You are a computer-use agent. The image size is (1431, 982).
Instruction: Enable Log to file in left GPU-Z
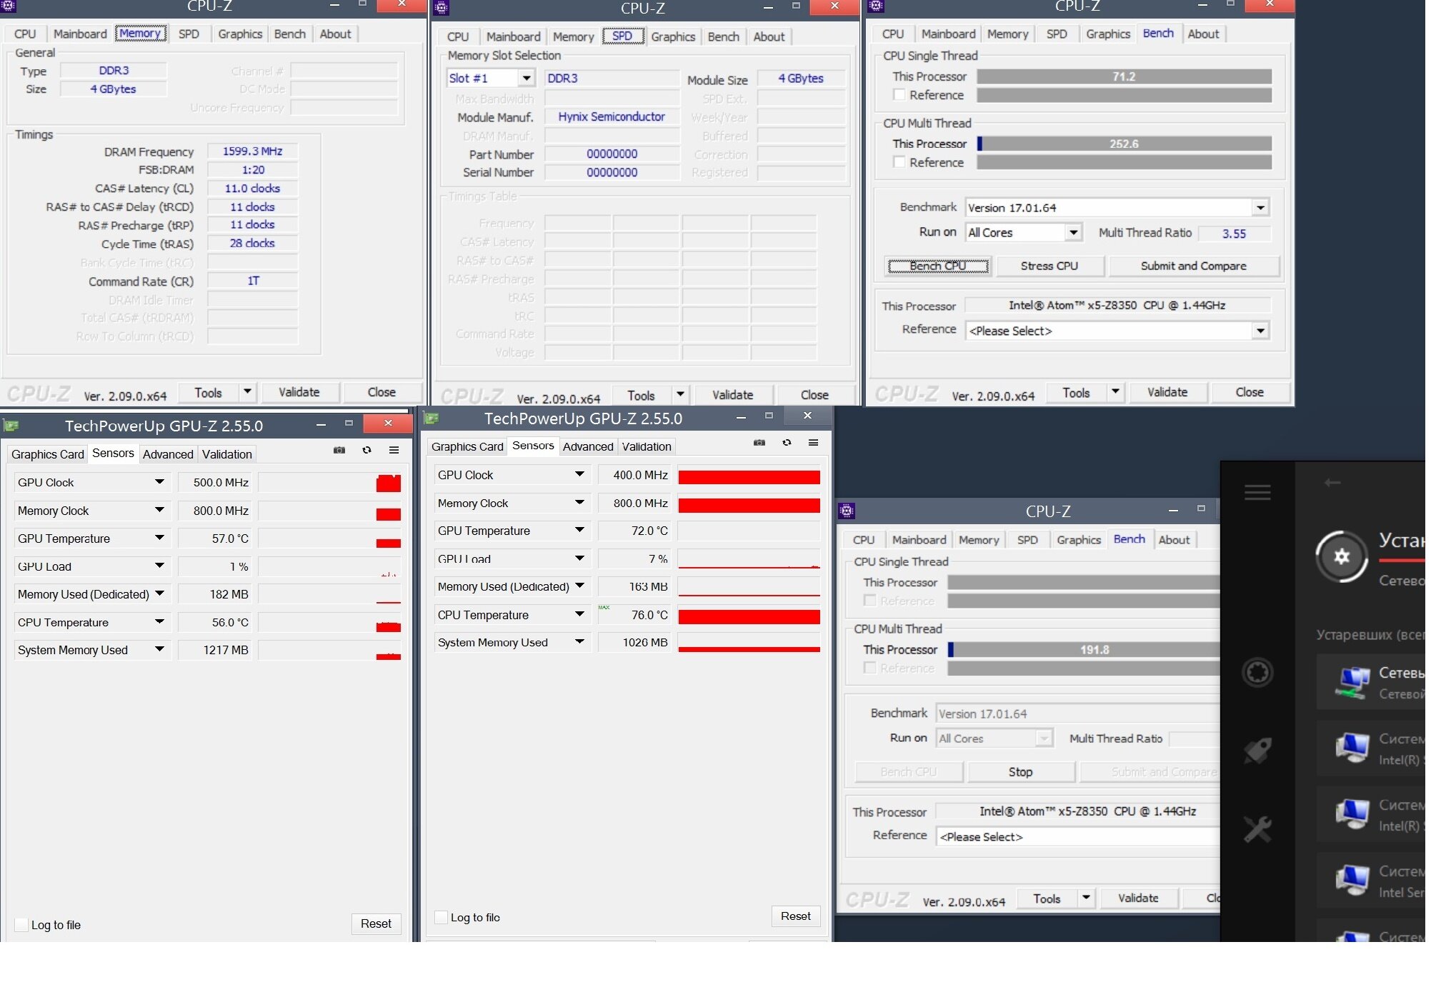(x=22, y=925)
